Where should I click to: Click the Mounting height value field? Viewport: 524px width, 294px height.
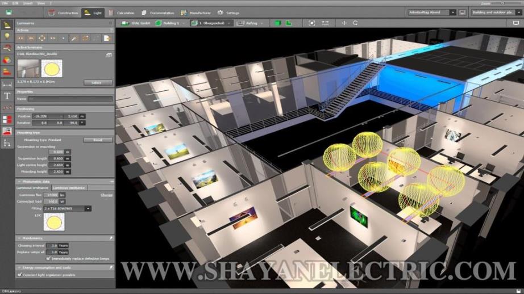point(56,171)
